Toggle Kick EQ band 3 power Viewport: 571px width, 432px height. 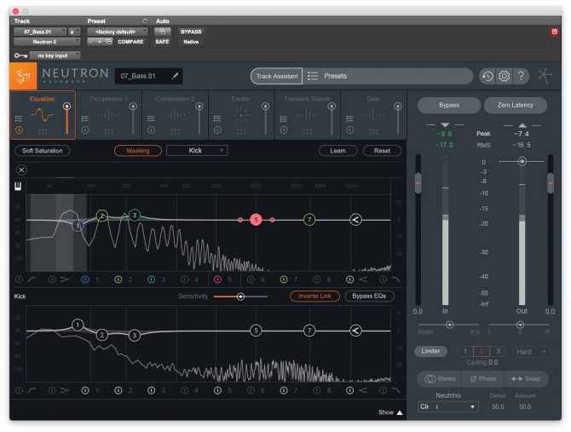pos(151,390)
